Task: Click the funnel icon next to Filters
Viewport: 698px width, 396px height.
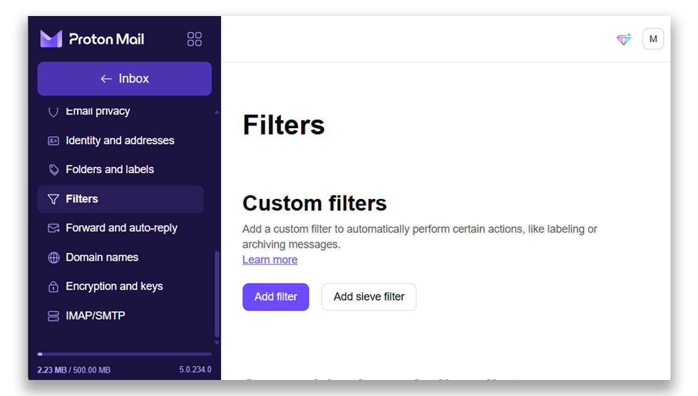Action: 54,198
